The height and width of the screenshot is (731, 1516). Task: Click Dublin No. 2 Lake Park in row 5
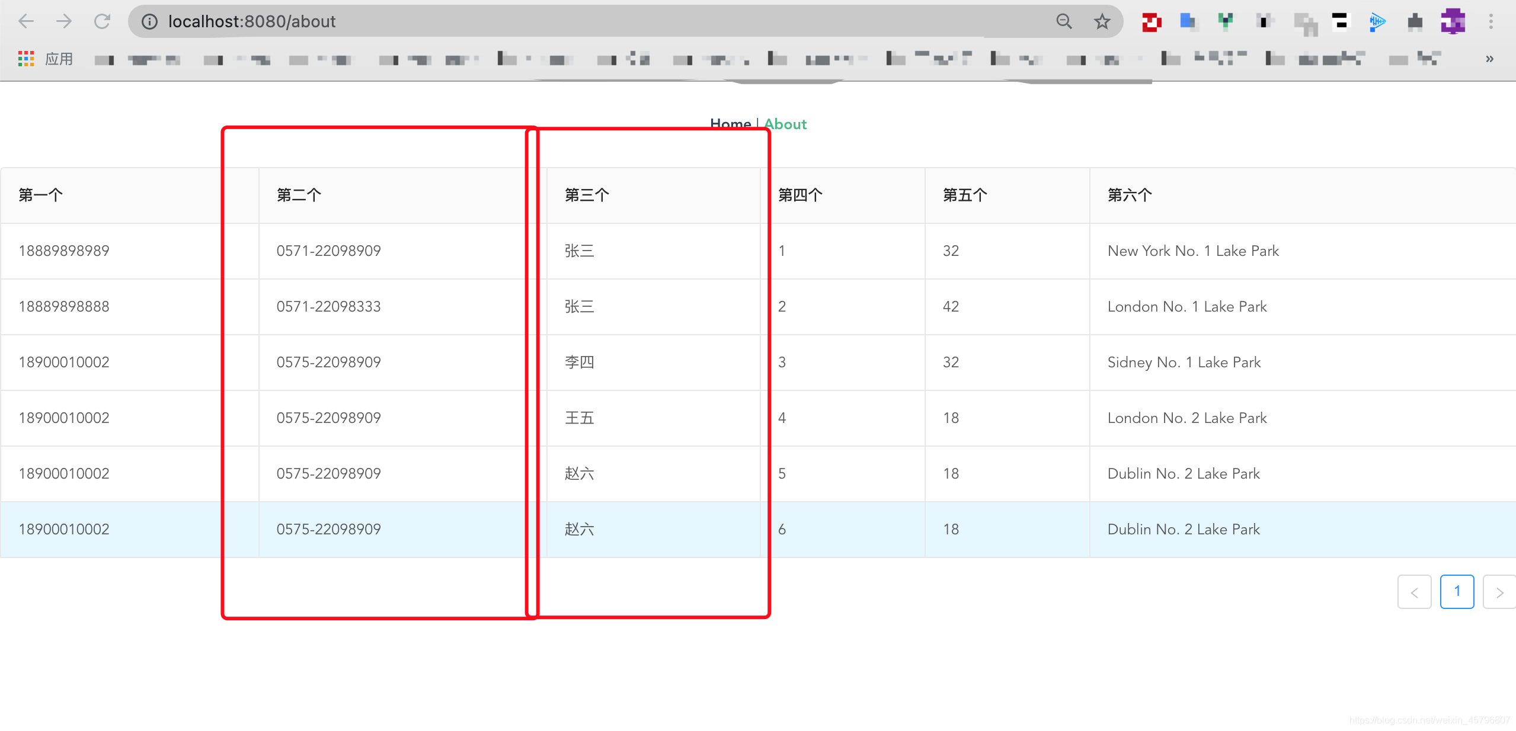(1184, 473)
